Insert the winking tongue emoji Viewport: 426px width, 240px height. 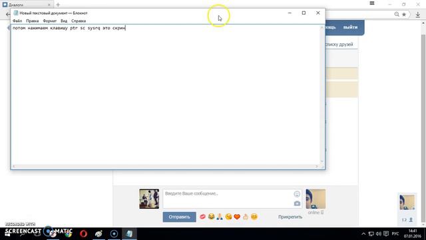tap(228, 217)
